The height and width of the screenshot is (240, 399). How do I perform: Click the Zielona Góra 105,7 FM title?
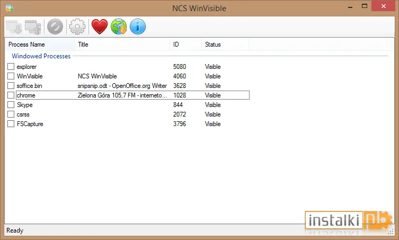pyautogui.click(x=122, y=95)
